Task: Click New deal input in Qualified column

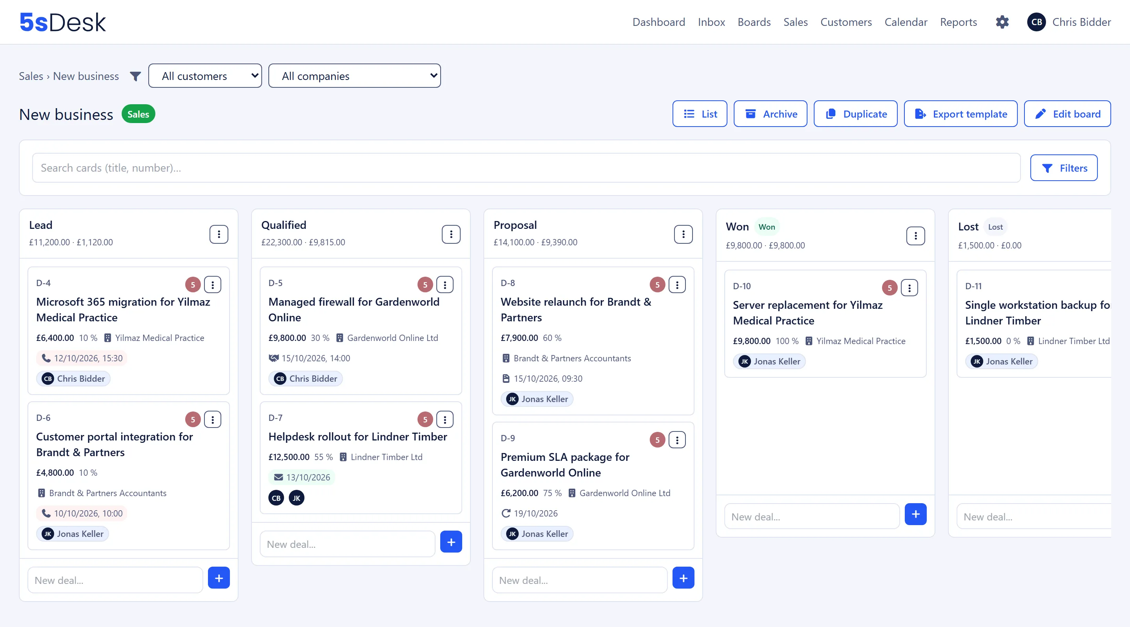Action: (x=347, y=544)
